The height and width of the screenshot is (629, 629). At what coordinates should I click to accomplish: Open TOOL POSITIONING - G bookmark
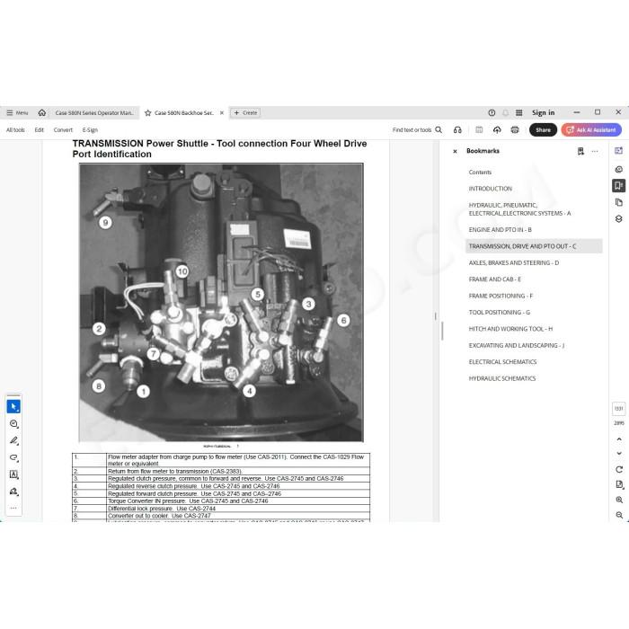pyautogui.click(x=499, y=312)
